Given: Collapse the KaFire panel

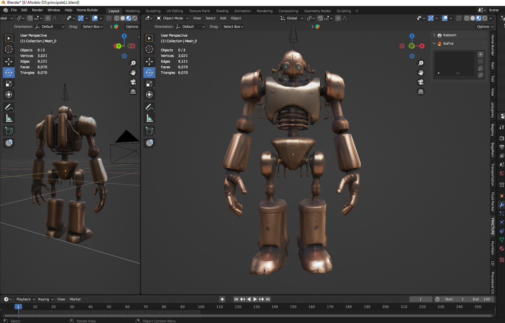Looking at the screenshot, I should [434, 44].
